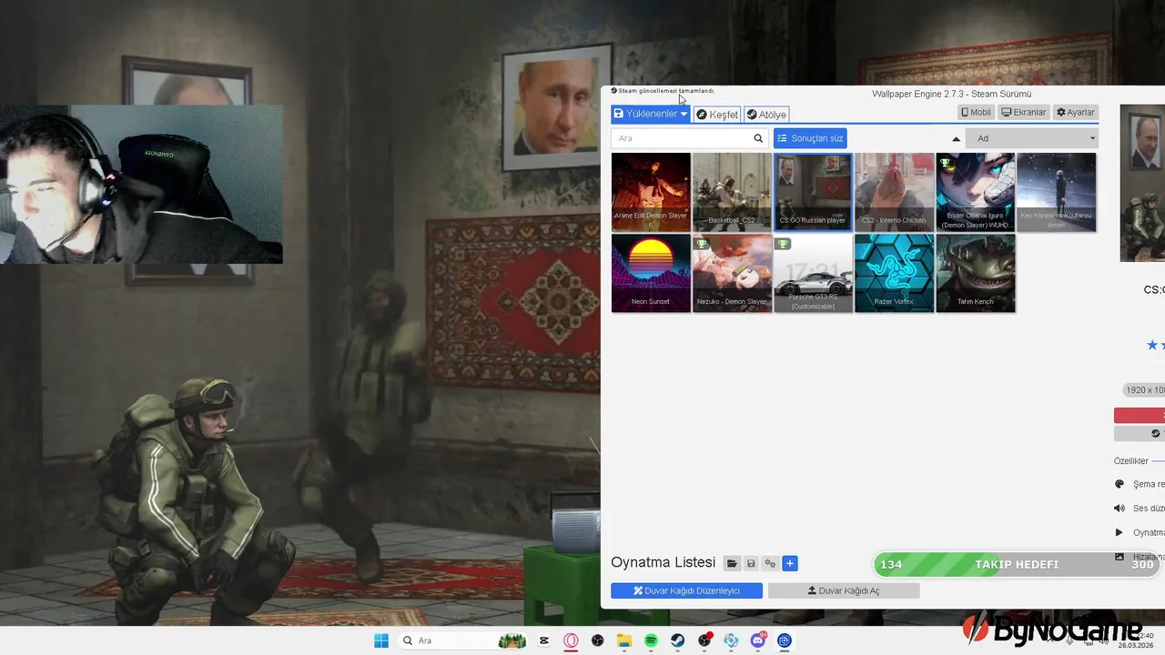This screenshot has width=1165, height=655.
Task: Expand the Yüklenenler dropdown arrow
Action: coord(684,114)
